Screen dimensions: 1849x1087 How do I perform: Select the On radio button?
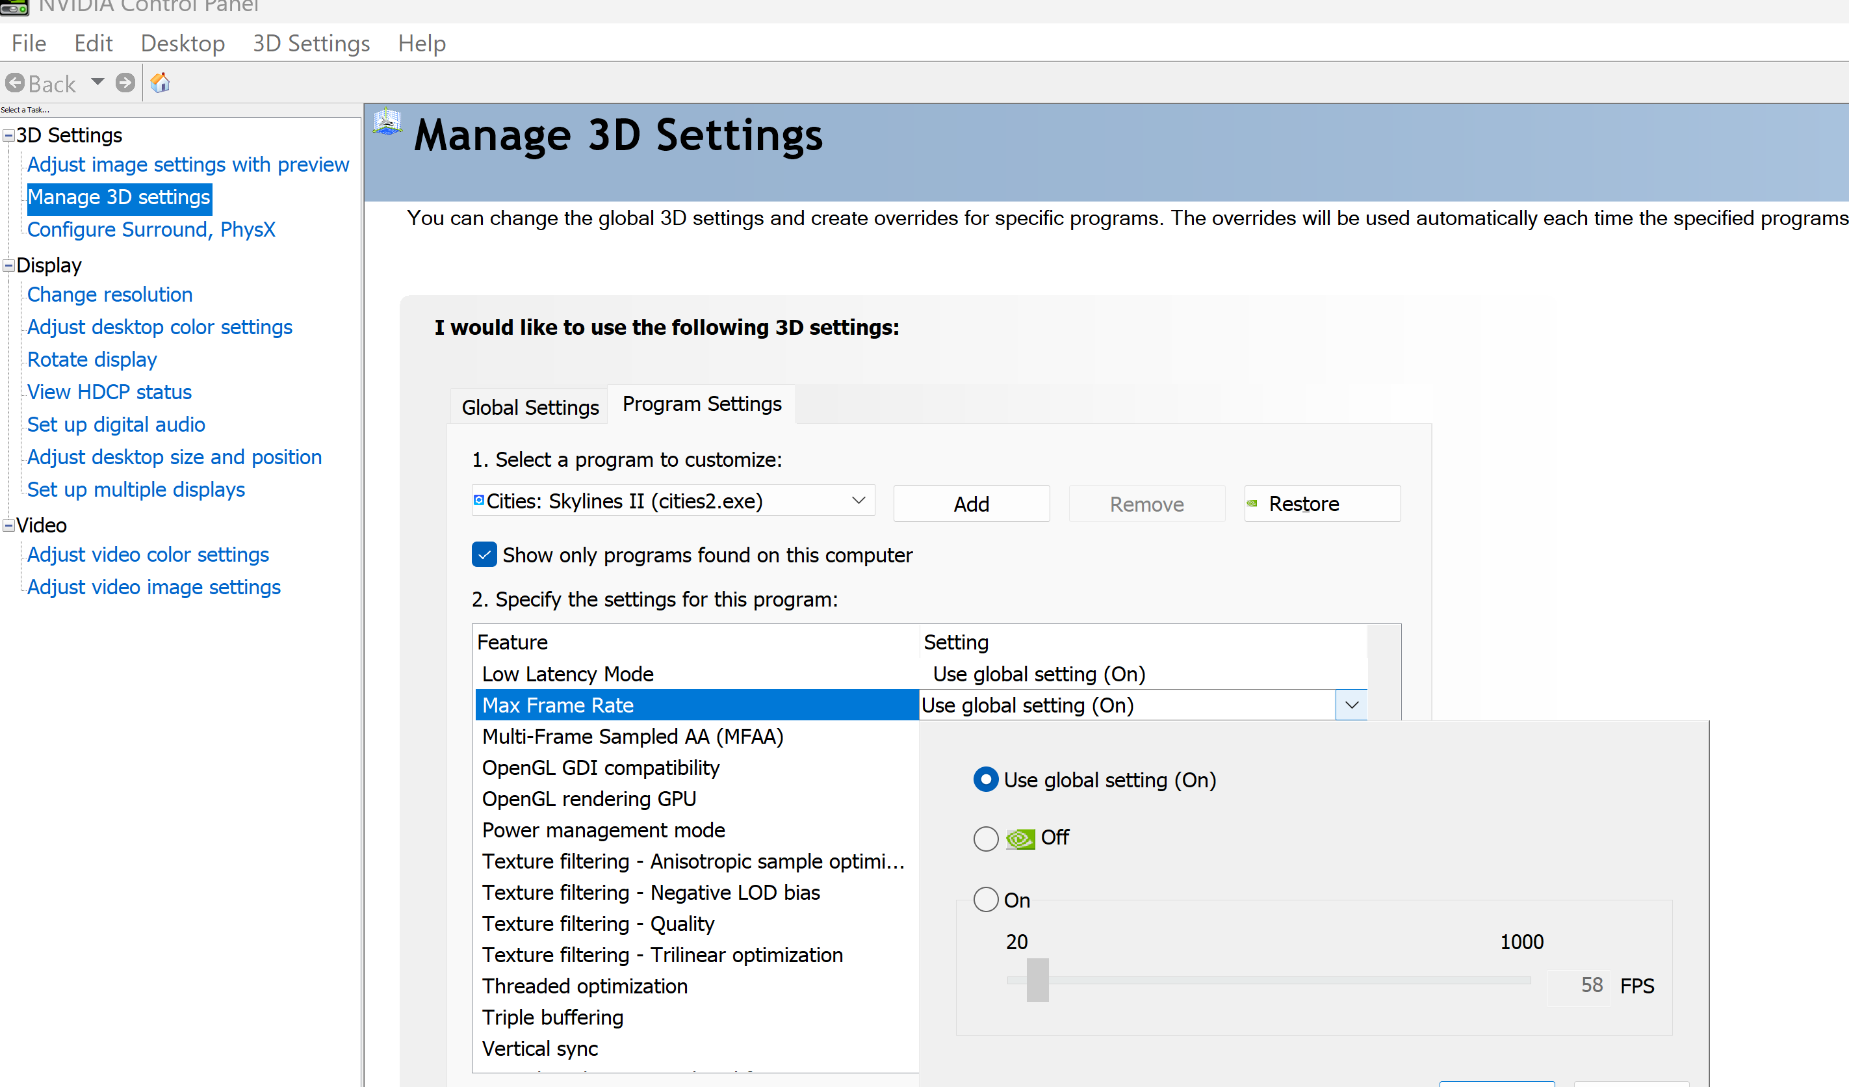(985, 900)
